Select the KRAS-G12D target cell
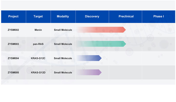The height and width of the screenshot is (102, 176). click(x=38, y=72)
